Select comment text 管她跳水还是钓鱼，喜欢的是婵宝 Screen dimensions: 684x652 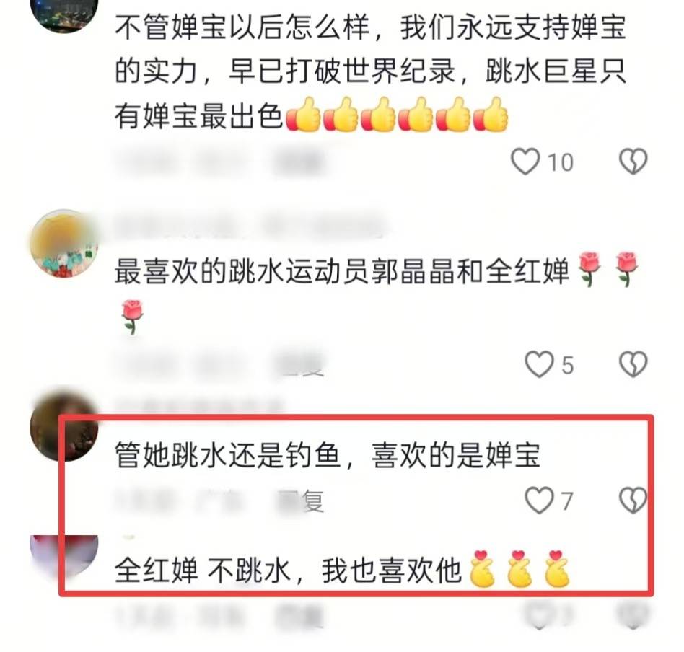[328, 455]
